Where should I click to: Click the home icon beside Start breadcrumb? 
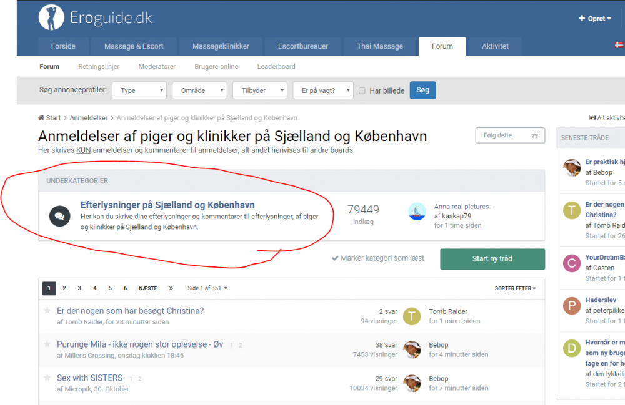[41, 118]
